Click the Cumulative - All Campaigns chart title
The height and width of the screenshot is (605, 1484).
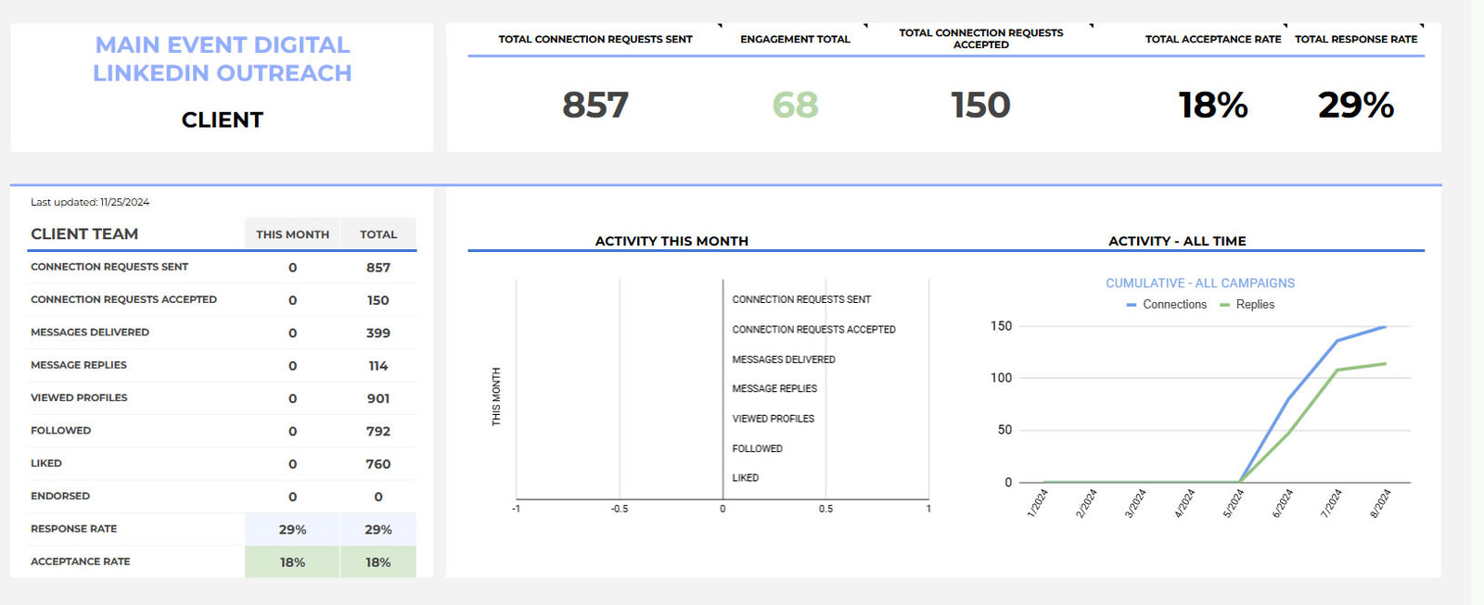[1199, 284]
